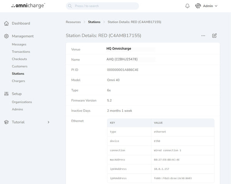Screen dimensions: 231x184
Task: Click the ipV4Address key cell
Action: 129,169
